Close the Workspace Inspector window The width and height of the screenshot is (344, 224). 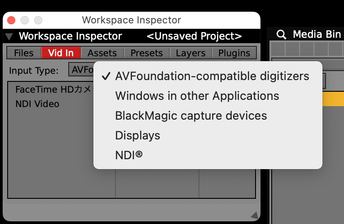coord(11,20)
